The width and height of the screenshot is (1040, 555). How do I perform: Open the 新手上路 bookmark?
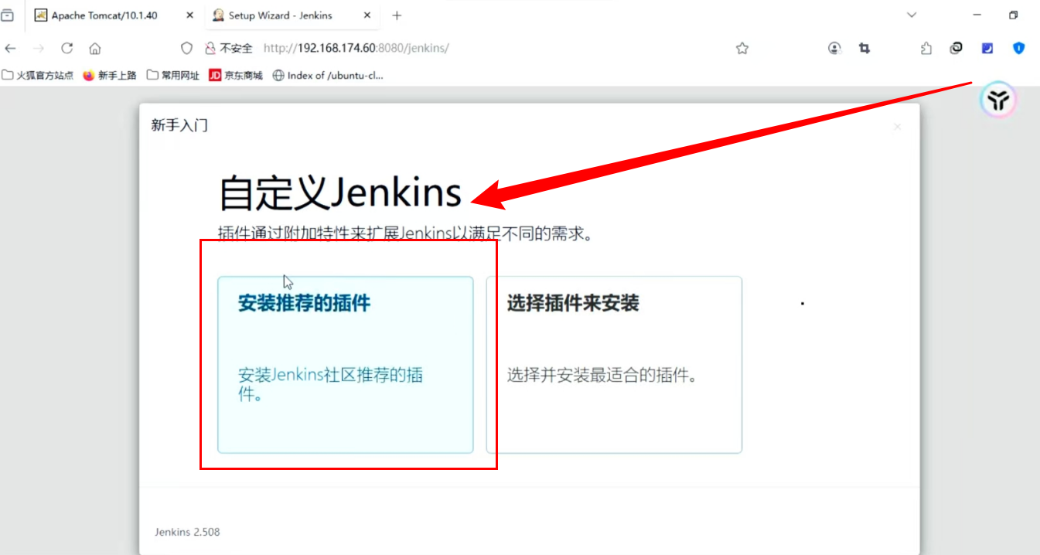pyautogui.click(x=110, y=75)
